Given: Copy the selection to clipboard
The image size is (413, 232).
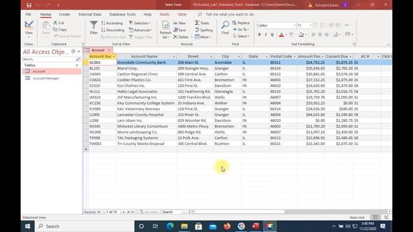Looking at the screenshot, I should [x=60, y=30].
